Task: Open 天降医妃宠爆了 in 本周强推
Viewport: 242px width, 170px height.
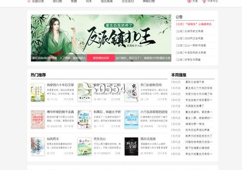Action: click(195, 106)
